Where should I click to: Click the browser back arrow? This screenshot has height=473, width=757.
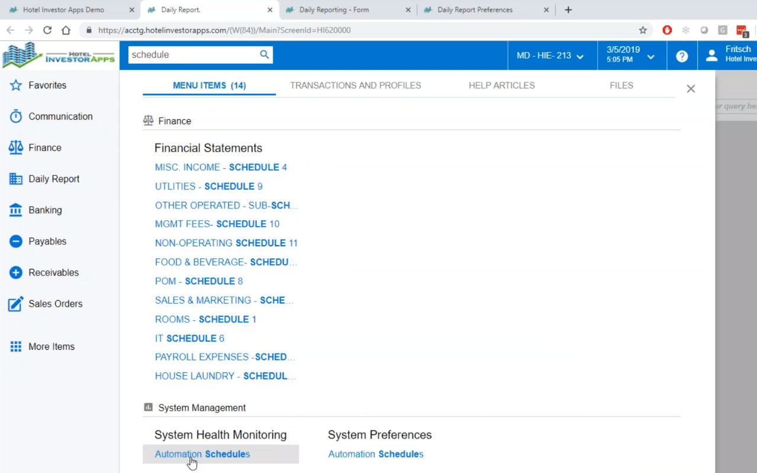tap(11, 30)
